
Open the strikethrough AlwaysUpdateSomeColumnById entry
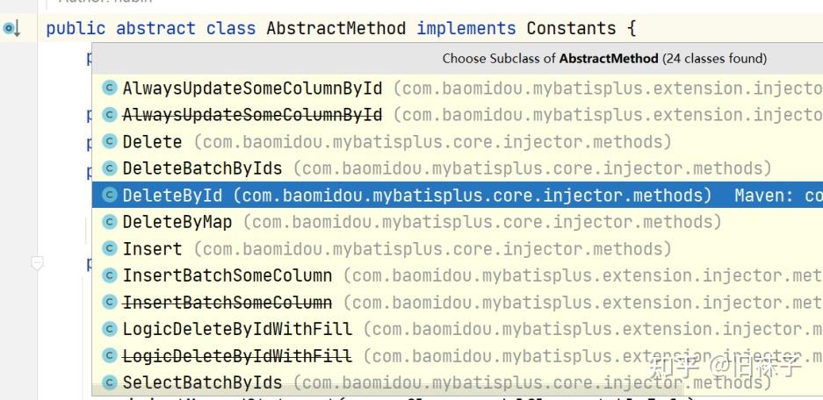coord(252,115)
